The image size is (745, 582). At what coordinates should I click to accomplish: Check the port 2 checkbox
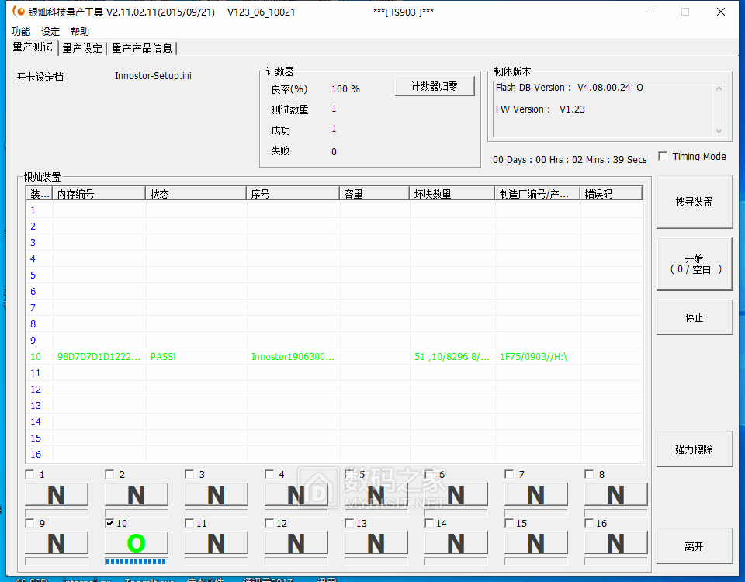[x=110, y=474]
